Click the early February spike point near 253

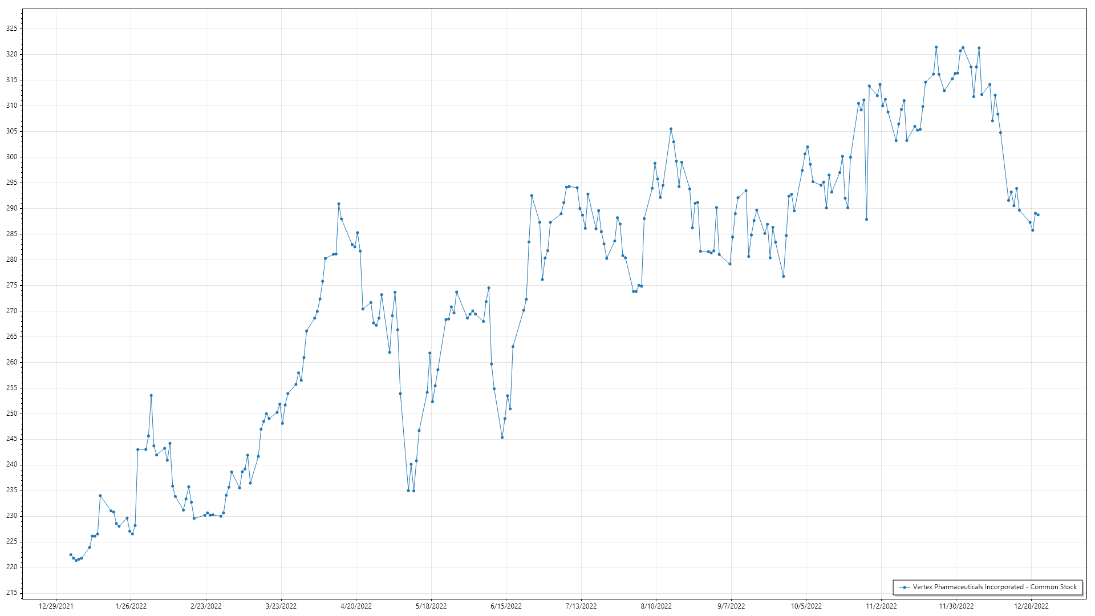tap(151, 395)
